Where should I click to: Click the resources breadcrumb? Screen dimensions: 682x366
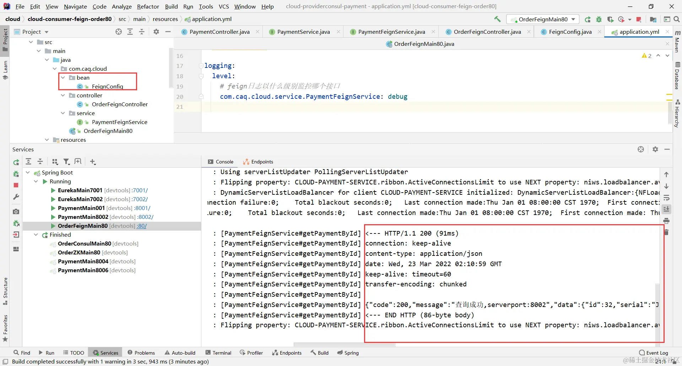pyautogui.click(x=165, y=19)
